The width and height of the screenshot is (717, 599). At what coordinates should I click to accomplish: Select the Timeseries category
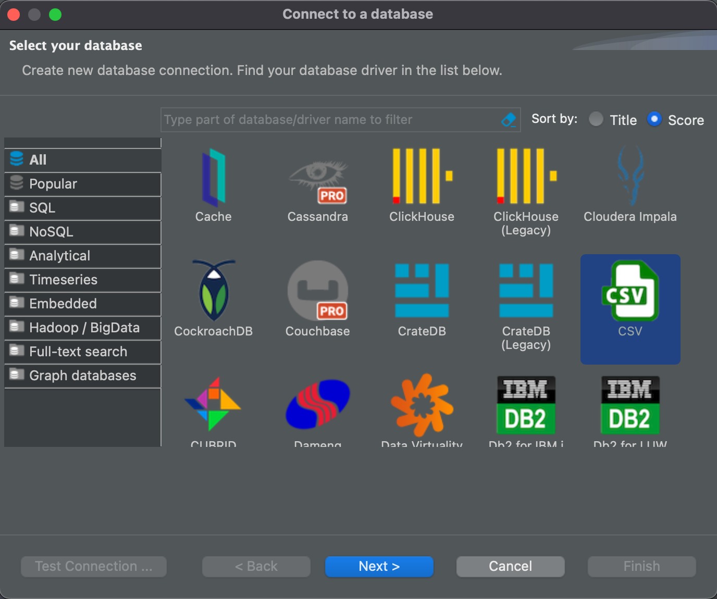(x=83, y=280)
